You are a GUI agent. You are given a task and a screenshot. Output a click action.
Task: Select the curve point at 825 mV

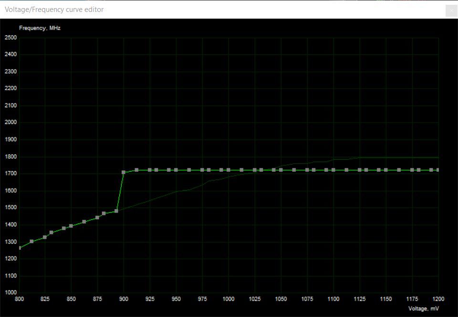[45, 237]
